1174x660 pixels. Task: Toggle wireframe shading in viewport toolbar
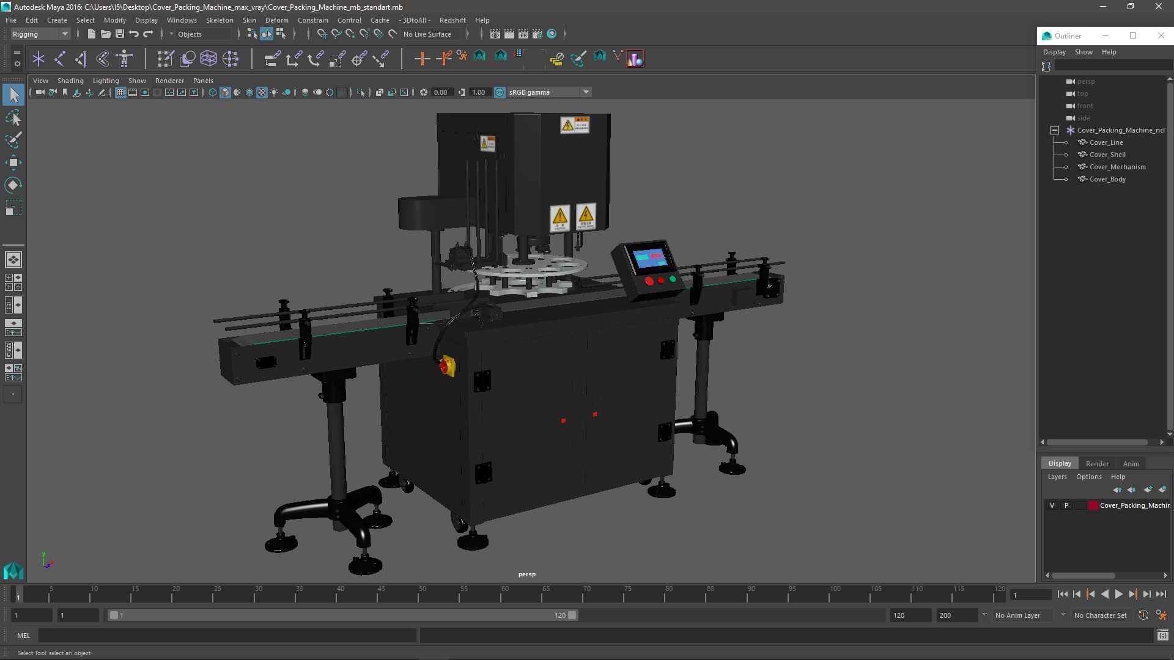point(213,92)
